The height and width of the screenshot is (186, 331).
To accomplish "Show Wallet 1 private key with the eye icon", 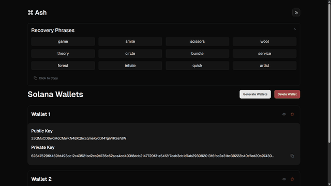I will click(284, 114).
